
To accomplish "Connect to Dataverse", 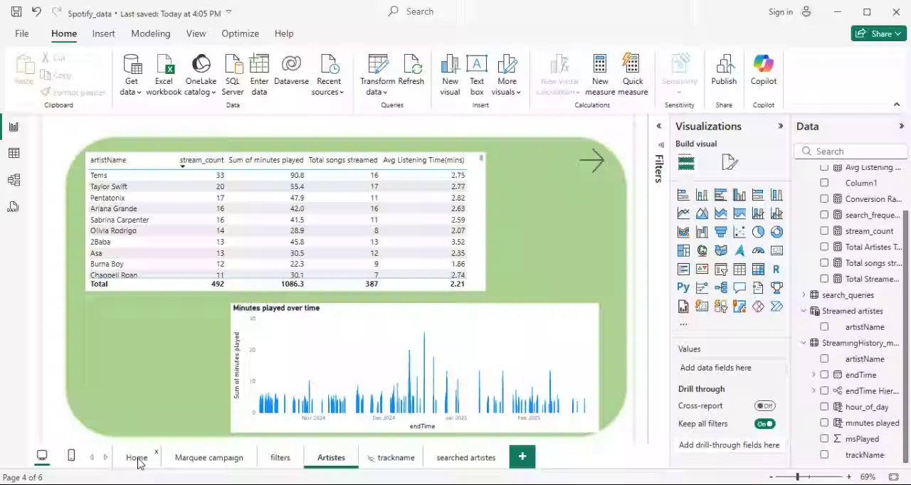I will tap(291, 71).
